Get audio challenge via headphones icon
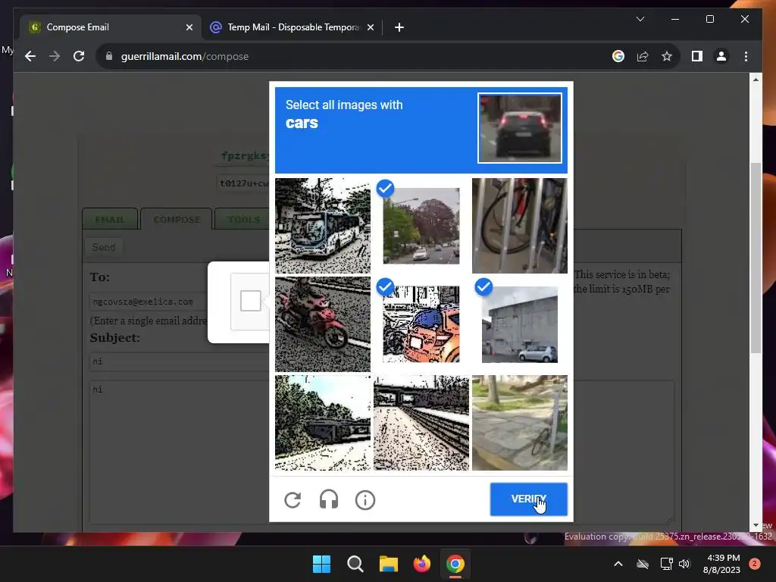The image size is (776, 582). point(329,500)
